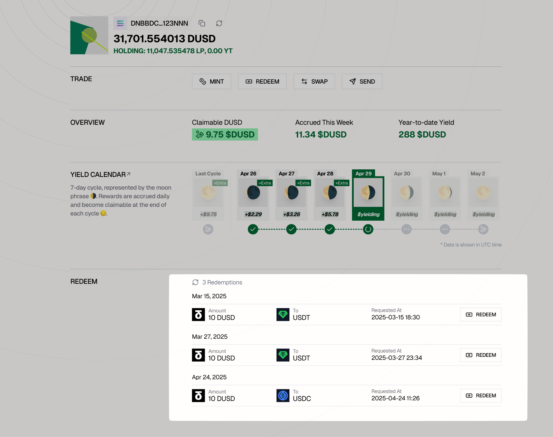Click the HOLDING LP and YT line
The image size is (553, 437).
click(173, 51)
